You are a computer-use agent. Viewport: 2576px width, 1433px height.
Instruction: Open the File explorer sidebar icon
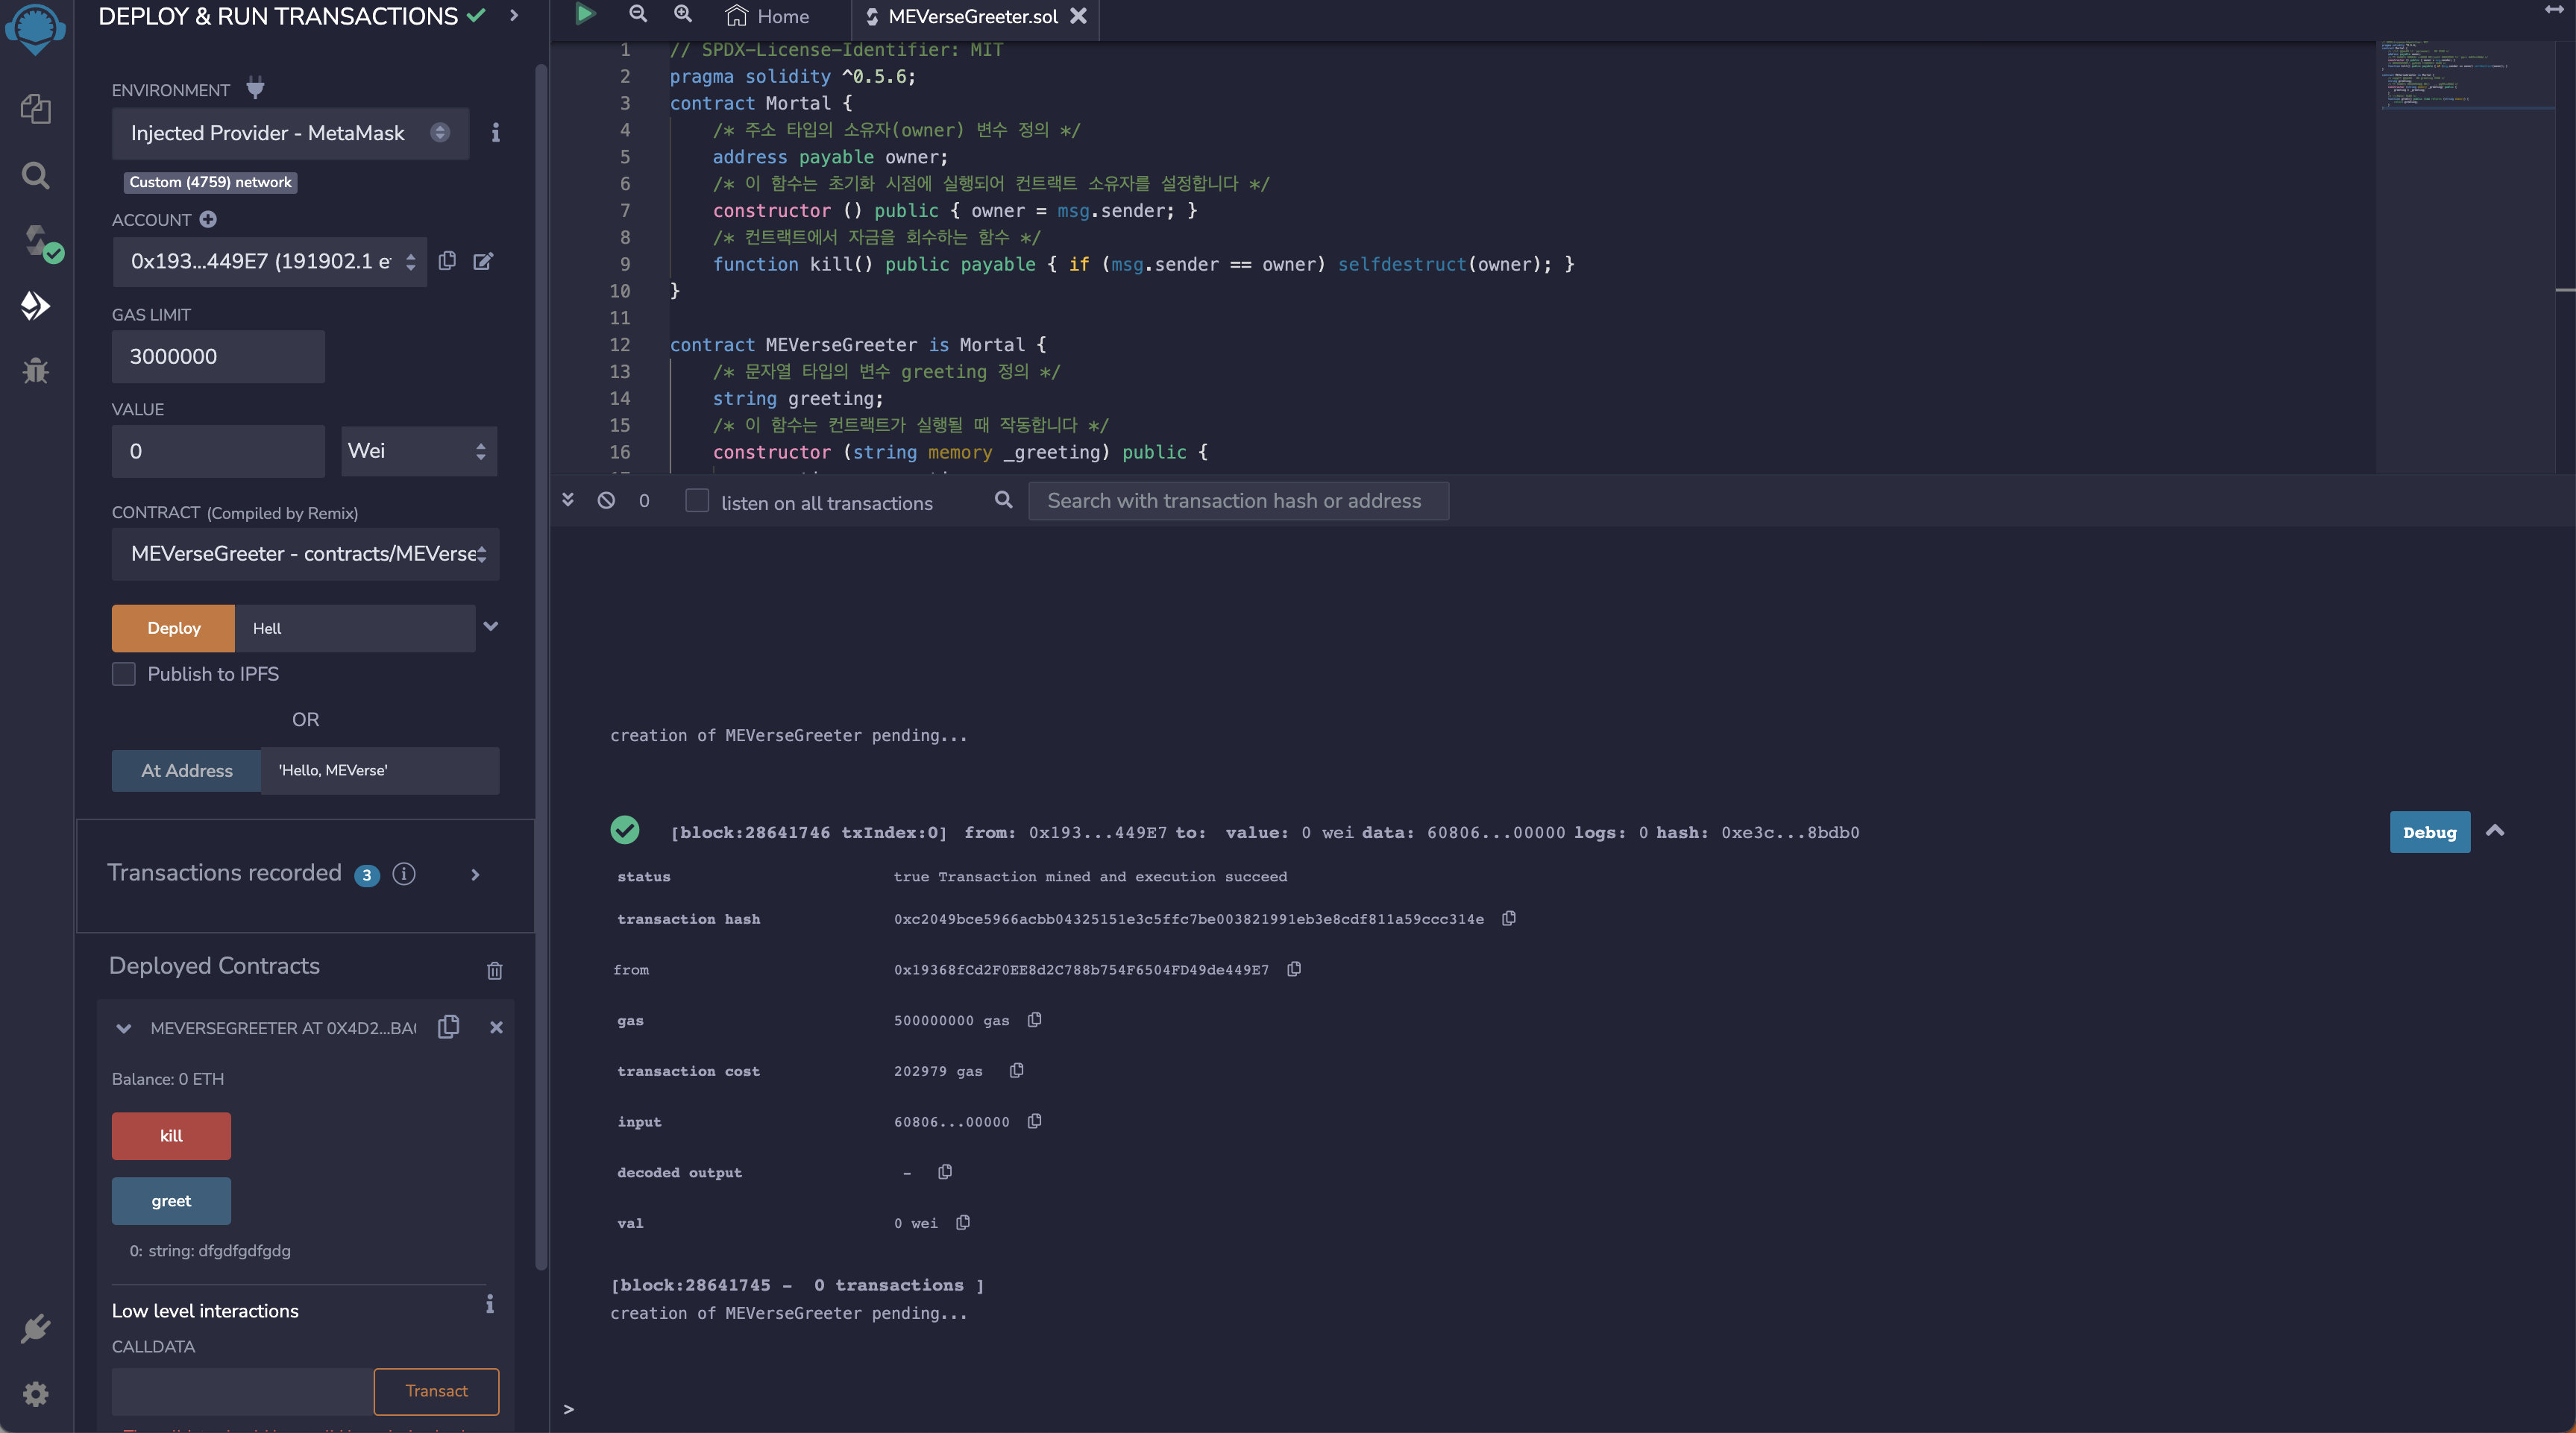36,108
